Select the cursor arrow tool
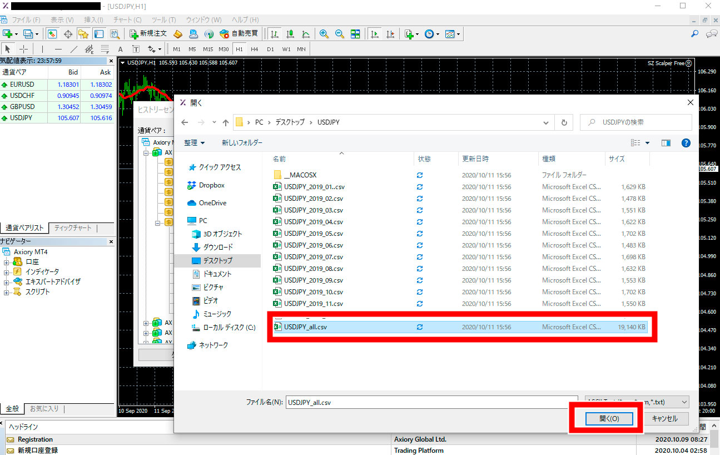This screenshot has height=455, width=720. click(x=8, y=49)
